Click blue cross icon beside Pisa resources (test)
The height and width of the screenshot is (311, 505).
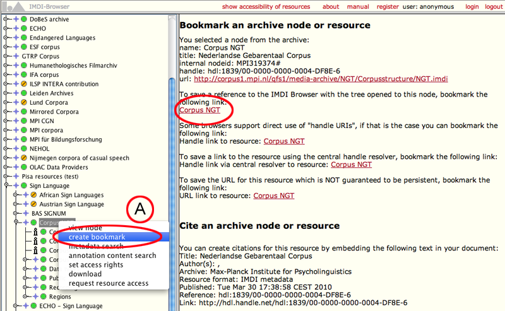coord(16,177)
